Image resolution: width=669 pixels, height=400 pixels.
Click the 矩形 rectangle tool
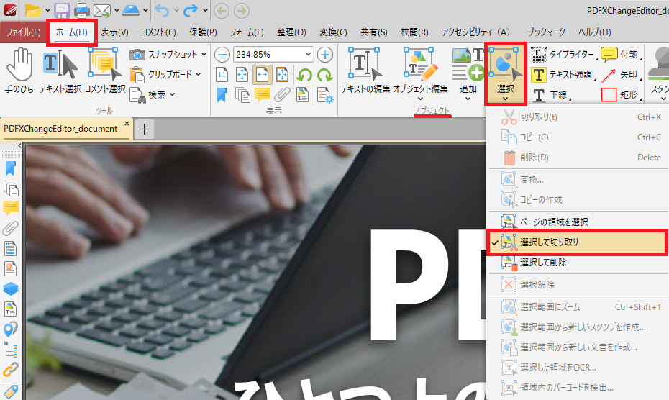[621, 95]
